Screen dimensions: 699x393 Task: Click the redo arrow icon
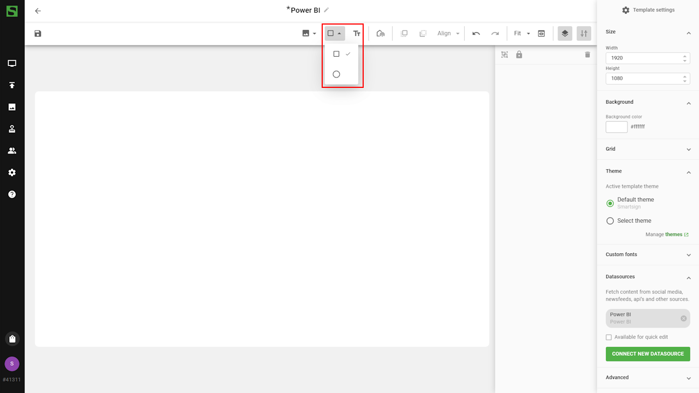pos(495,33)
